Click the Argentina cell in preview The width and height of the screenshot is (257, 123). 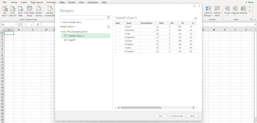pyautogui.click(x=133, y=37)
